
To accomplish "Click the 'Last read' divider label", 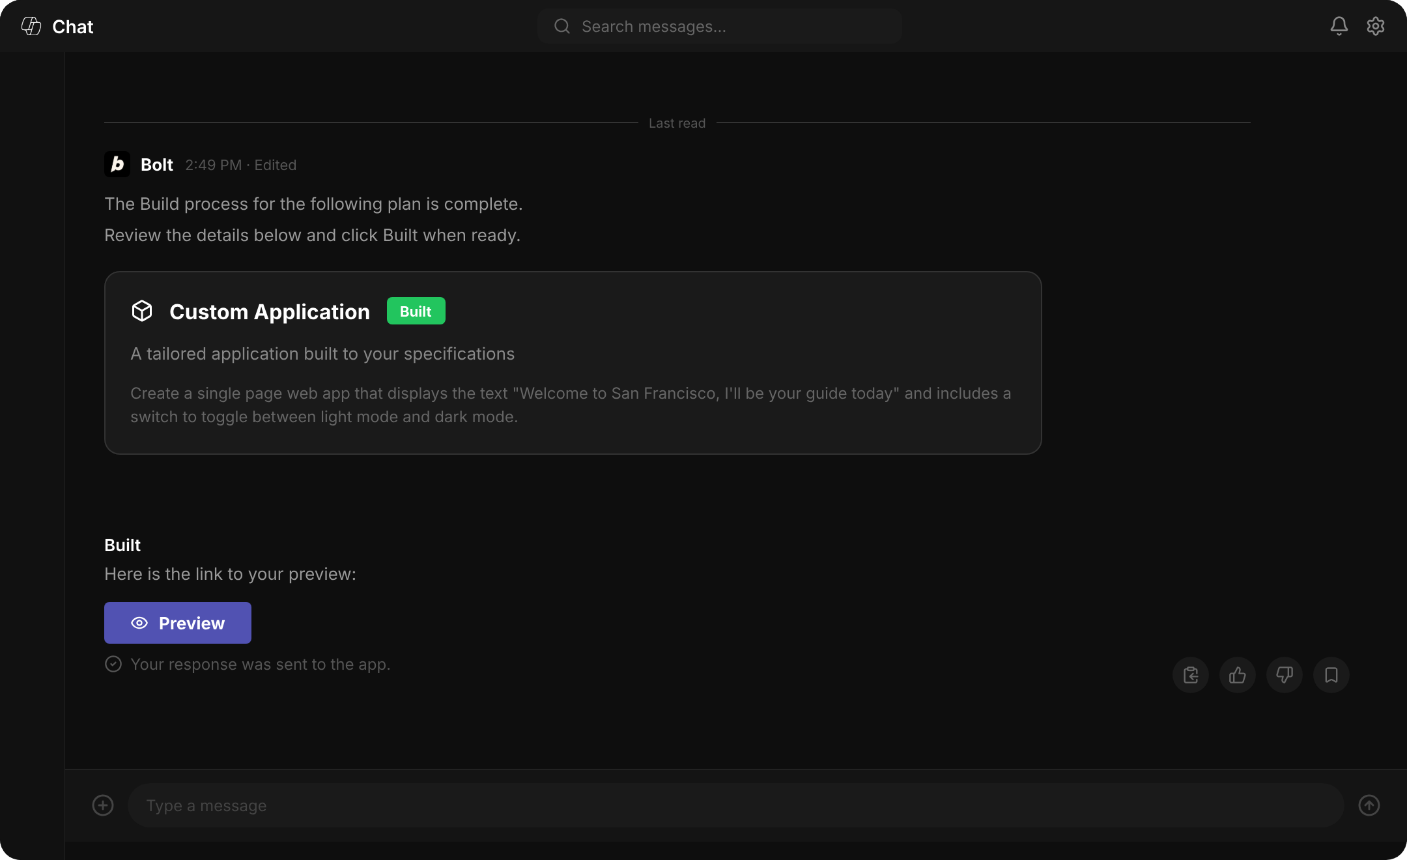I will point(677,123).
